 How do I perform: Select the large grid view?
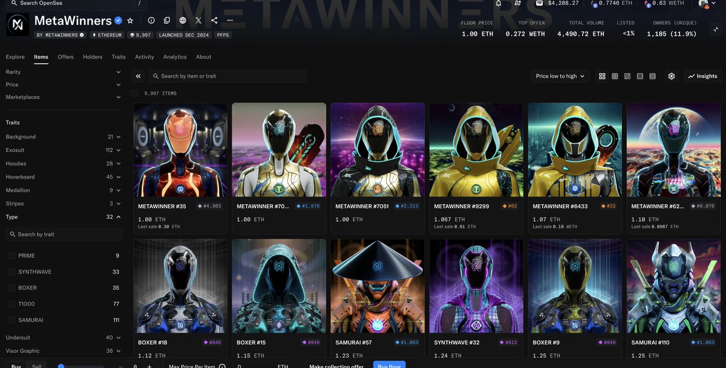[x=602, y=76]
